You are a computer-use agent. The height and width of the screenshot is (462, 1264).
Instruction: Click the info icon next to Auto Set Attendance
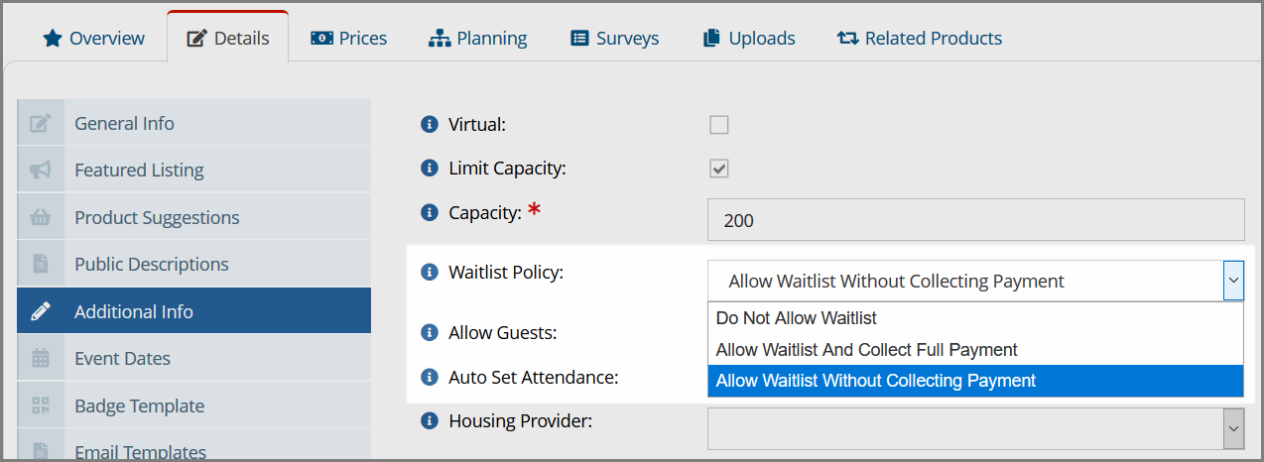pos(430,377)
